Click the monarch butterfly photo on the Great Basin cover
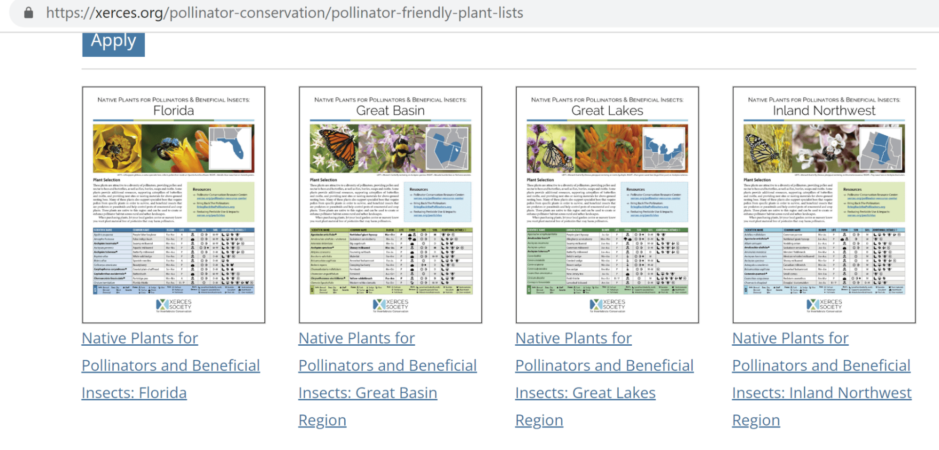This screenshot has width=939, height=450. pyautogui.click(x=334, y=149)
